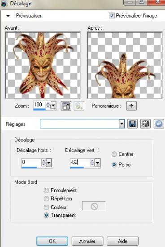Open the Zoom value dropdown arrow
Image resolution: width=165 pixels, height=247 pixels.
click(53, 105)
